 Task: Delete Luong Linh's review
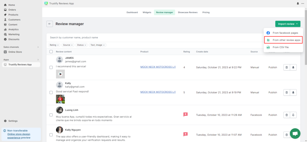coord(287,115)
